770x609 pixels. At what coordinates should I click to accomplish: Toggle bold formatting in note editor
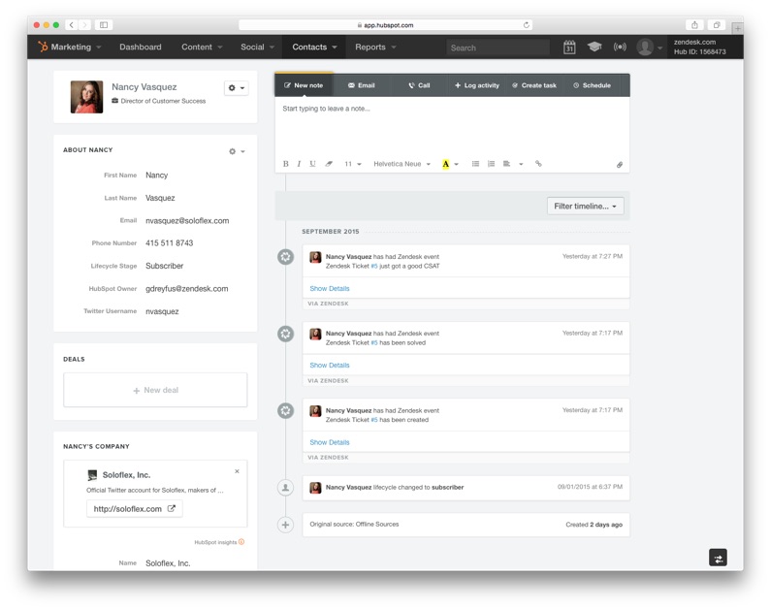pyautogui.click(x=285, y=164)
